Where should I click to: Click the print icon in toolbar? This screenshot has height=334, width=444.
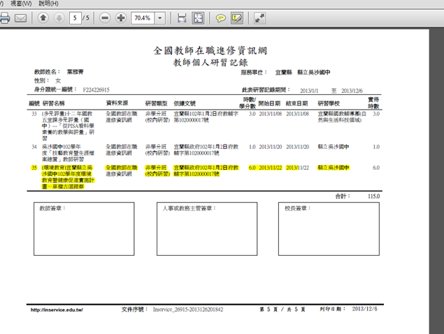click(3, 17)
